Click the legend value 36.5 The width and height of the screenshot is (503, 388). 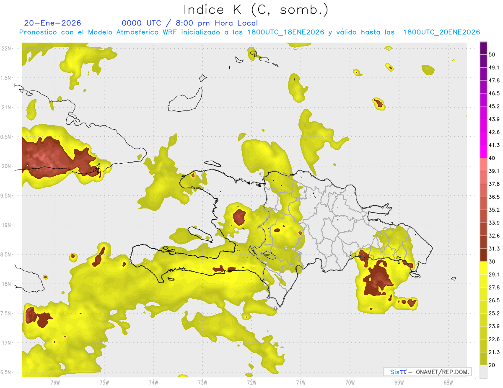tap(494, 197)
